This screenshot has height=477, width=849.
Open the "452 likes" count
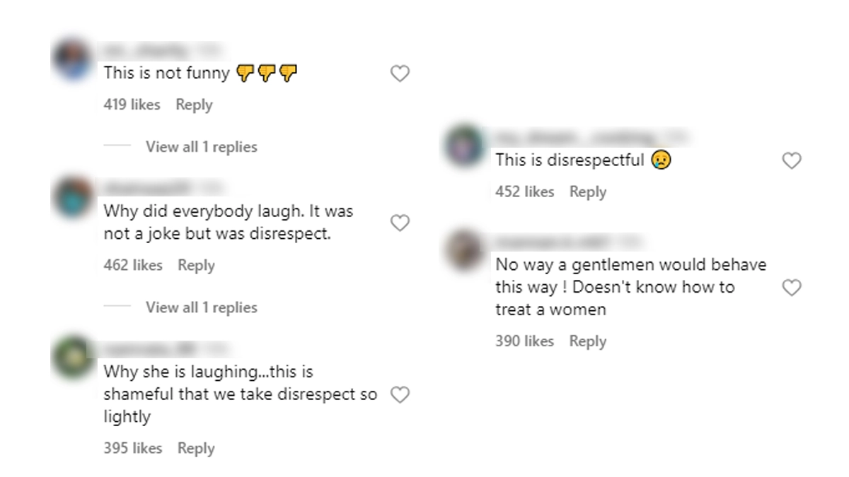(524, 192)
